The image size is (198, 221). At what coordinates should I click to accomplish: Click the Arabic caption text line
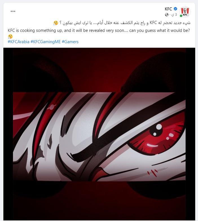coord(122,23)
